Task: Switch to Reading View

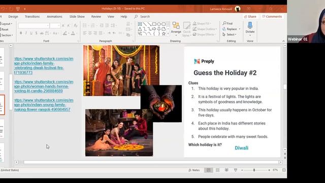Action: coord(226,170)
